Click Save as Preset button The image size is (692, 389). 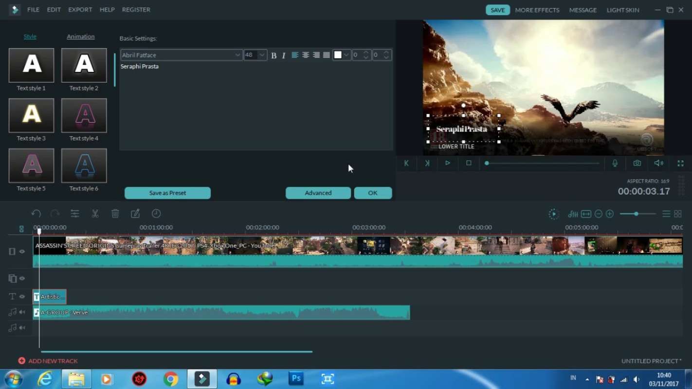[x=167, y=193]
